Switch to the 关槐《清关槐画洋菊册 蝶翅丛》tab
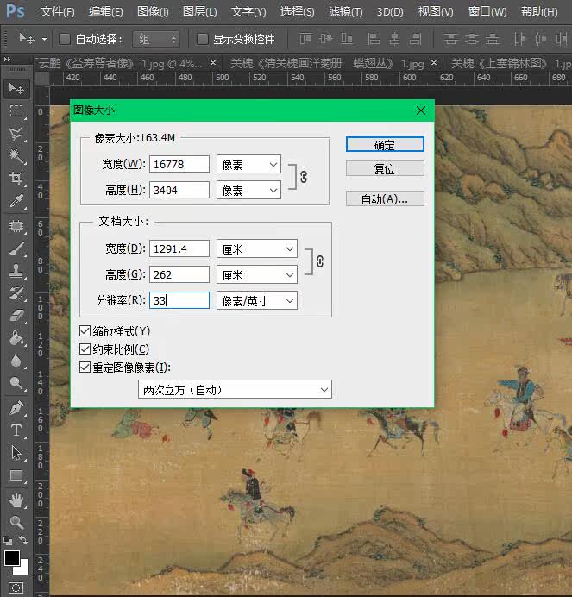This screenshot has width=572, height=597. 327,63
